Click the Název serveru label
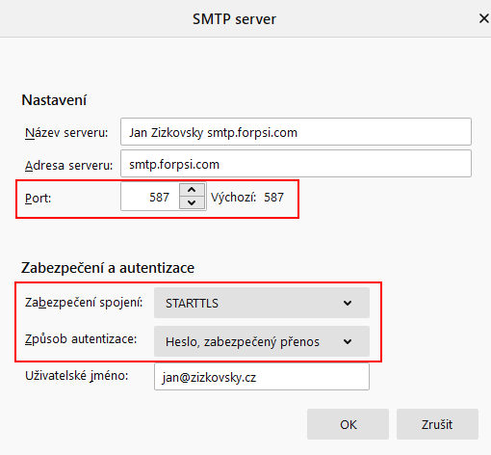Image resolution: width=491 pixels, height=455 pixels. (66, 132)
